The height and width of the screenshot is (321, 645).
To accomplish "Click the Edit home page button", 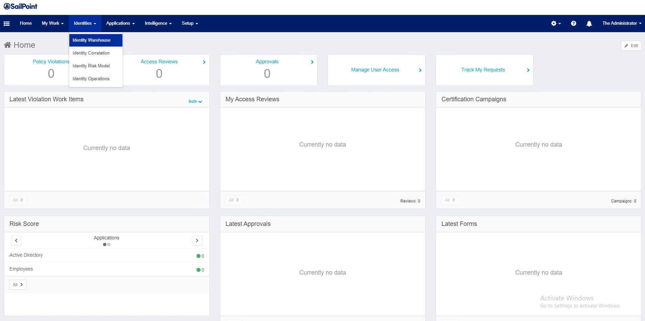I will click(x=631, y=46).
